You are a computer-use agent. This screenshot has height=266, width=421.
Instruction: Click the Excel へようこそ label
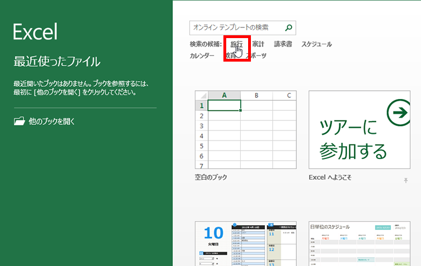click(x=330, y=178)
